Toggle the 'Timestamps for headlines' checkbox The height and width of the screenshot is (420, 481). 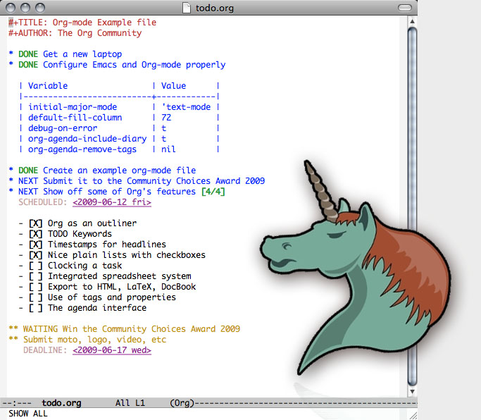36,245
